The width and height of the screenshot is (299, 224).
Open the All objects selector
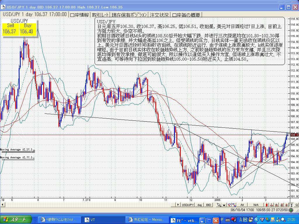(242, 205)
